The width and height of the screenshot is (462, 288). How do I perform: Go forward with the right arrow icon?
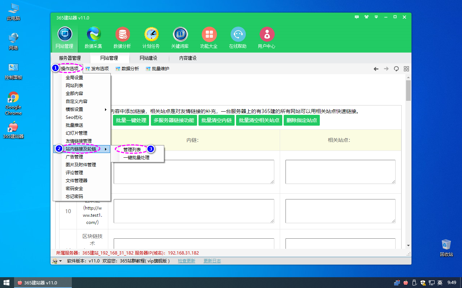pyautogui.click(x=386, y=69)
